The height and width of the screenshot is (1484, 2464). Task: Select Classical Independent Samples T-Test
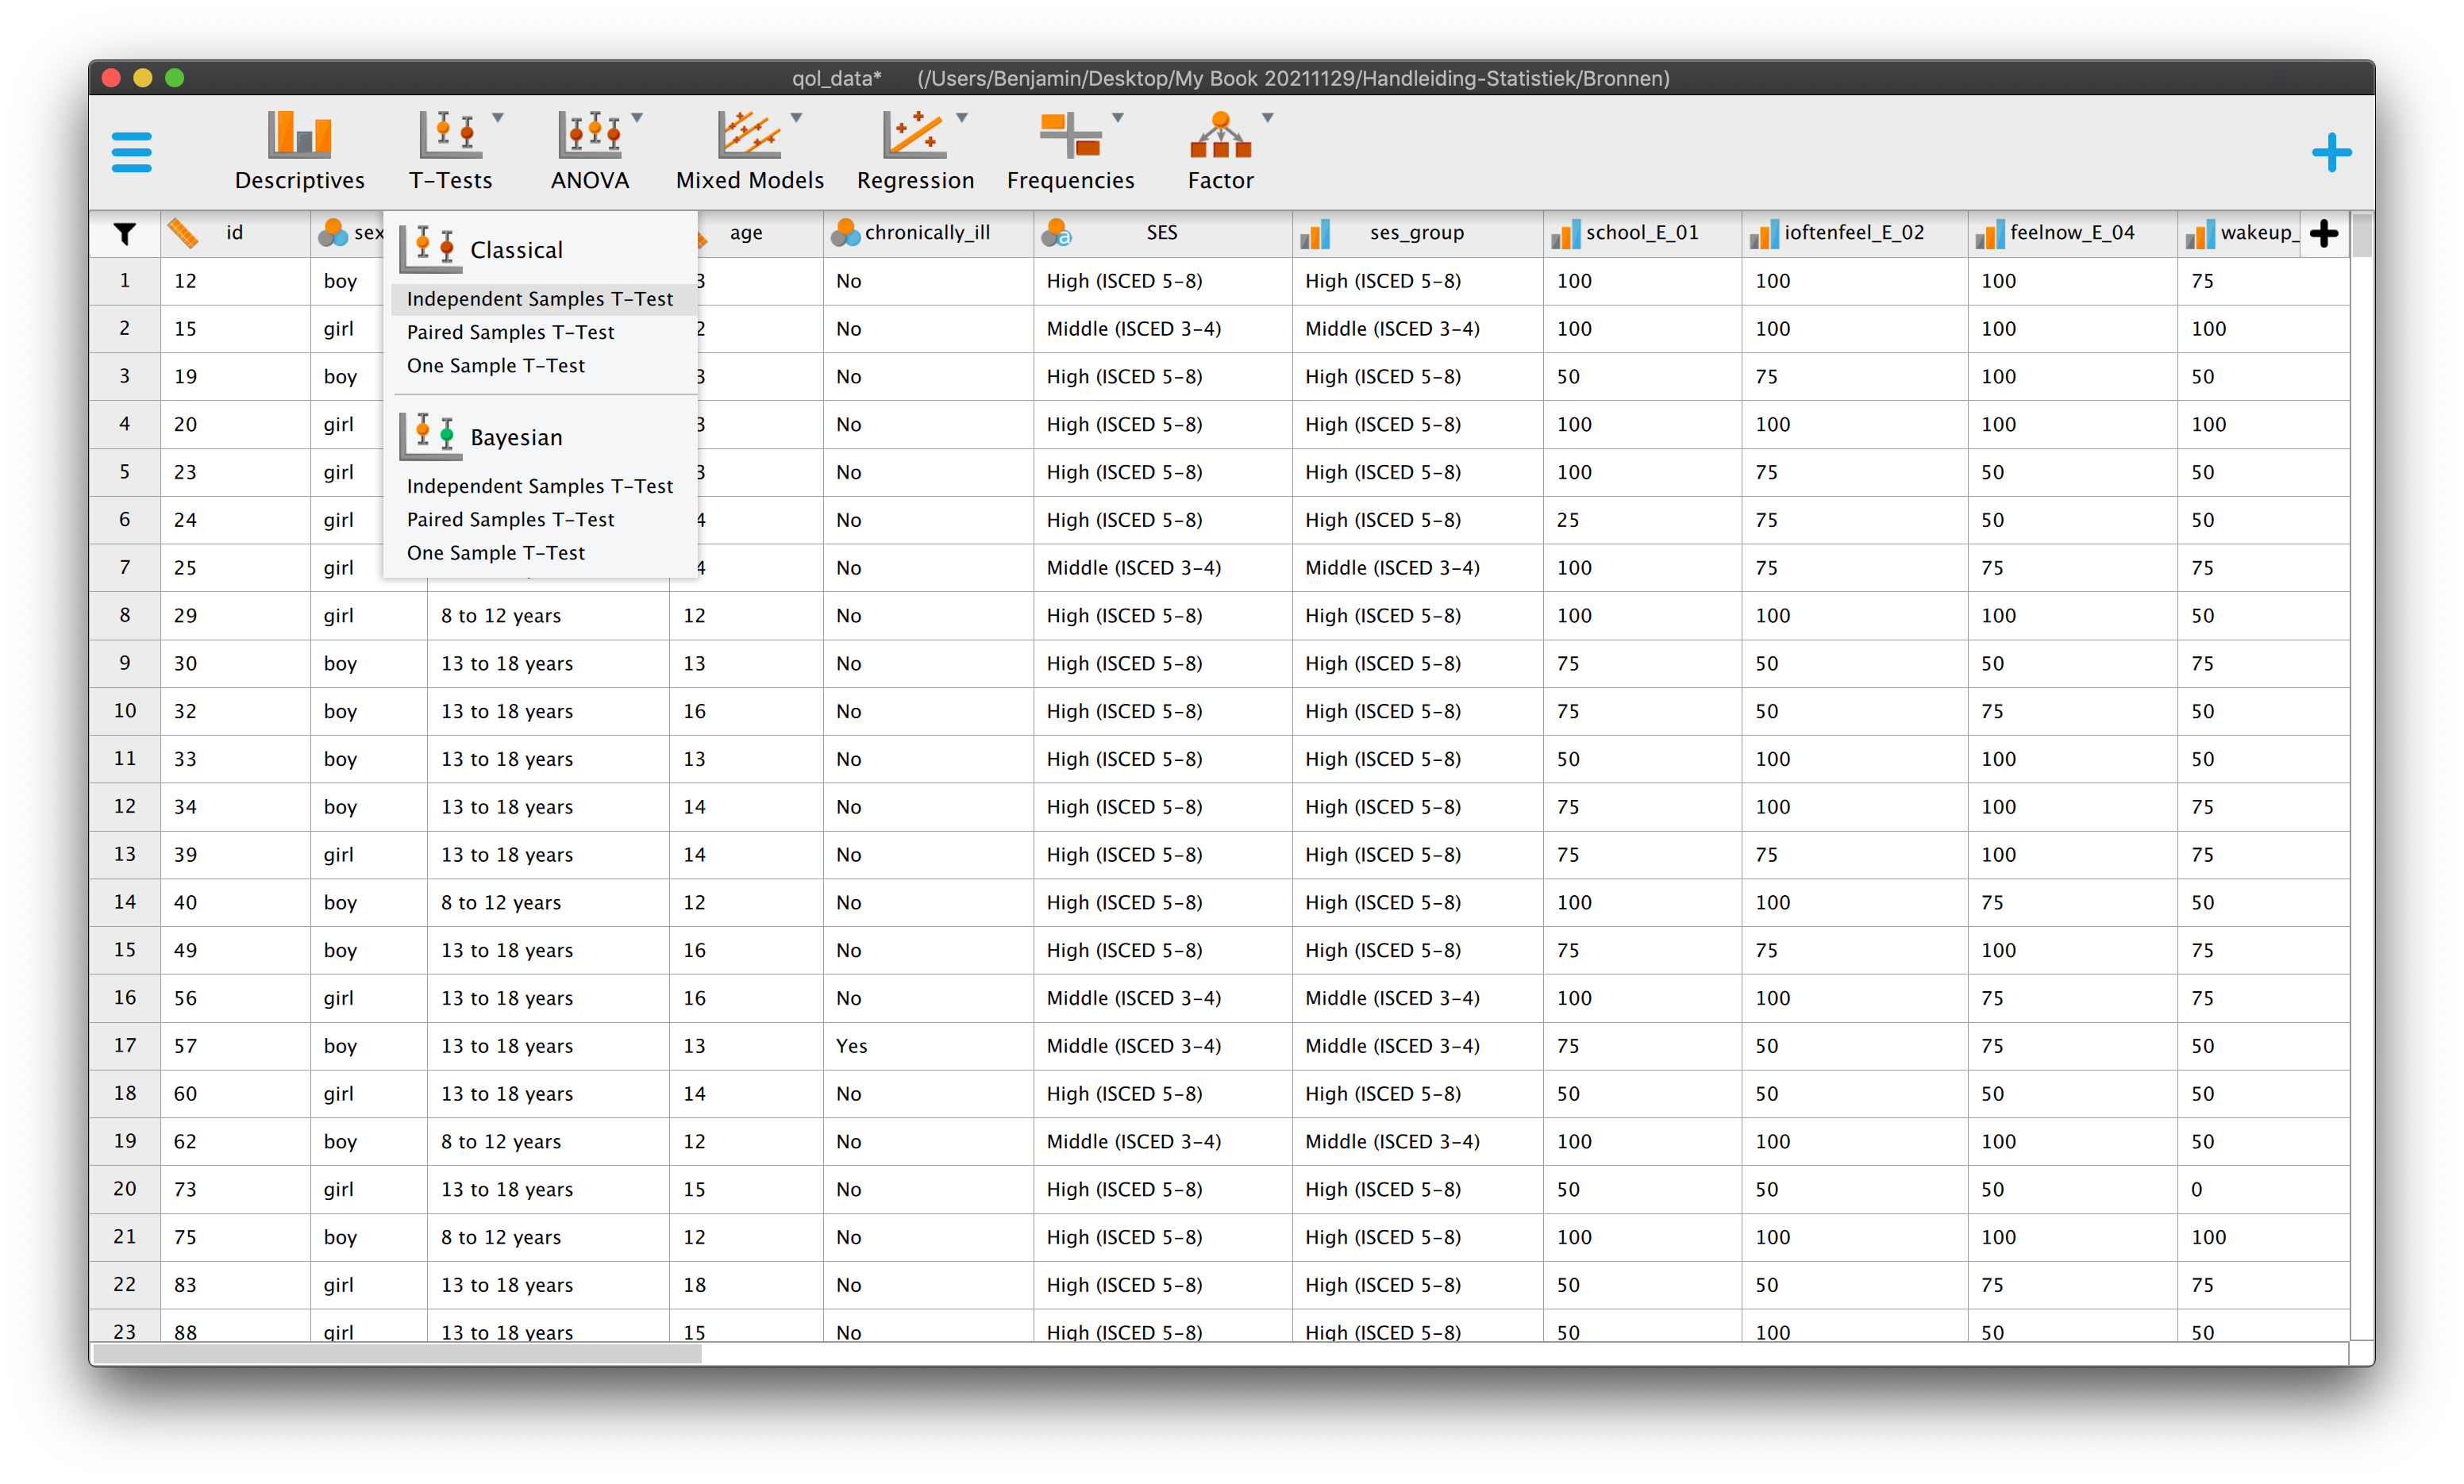[x=540, y=298]
